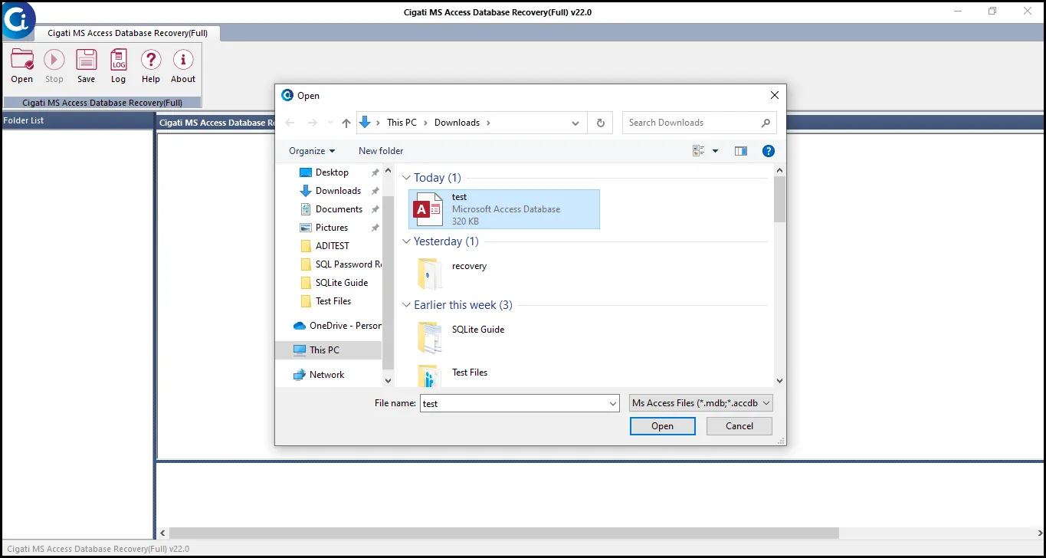The width and height of the screenshot is (1046, 558).
Task: Click Downloads in the address breadcrumb
Action: click(457, 123)
